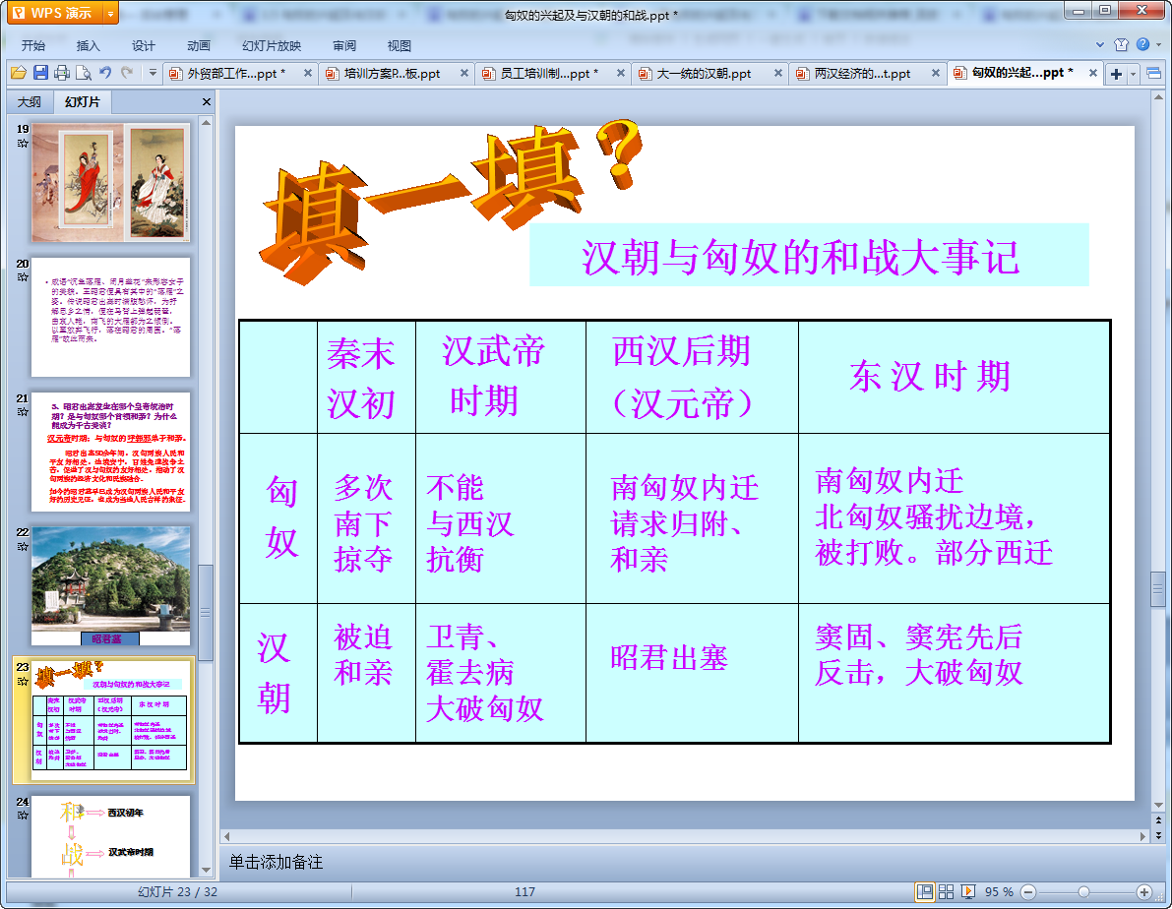Click the Undo arrow icon
The width and height of the screenshot is (1172, 909).
tap(106, 73)
